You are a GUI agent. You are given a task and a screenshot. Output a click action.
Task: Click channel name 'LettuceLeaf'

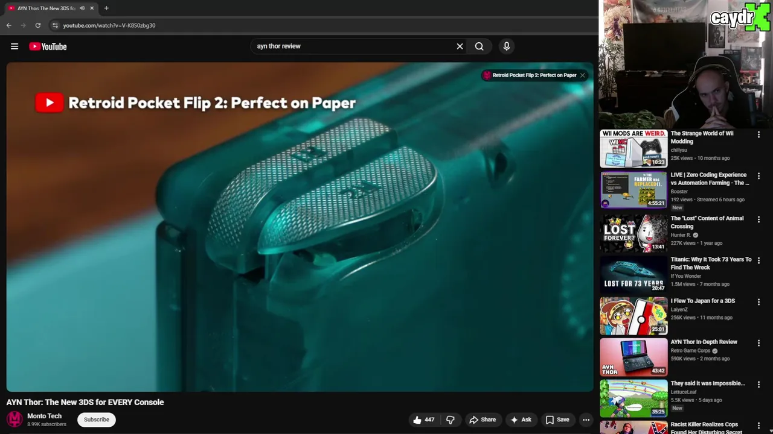point(683,392)
